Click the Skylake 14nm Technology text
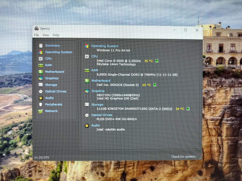Viewport: 242px width, 181px height. click(116, 64)
